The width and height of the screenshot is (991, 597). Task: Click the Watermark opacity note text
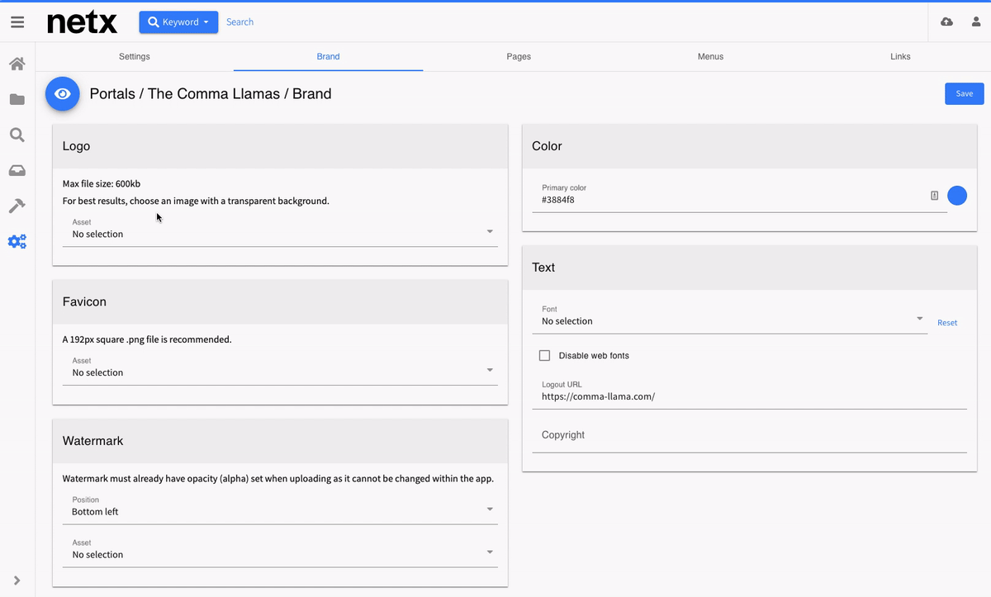278,479
